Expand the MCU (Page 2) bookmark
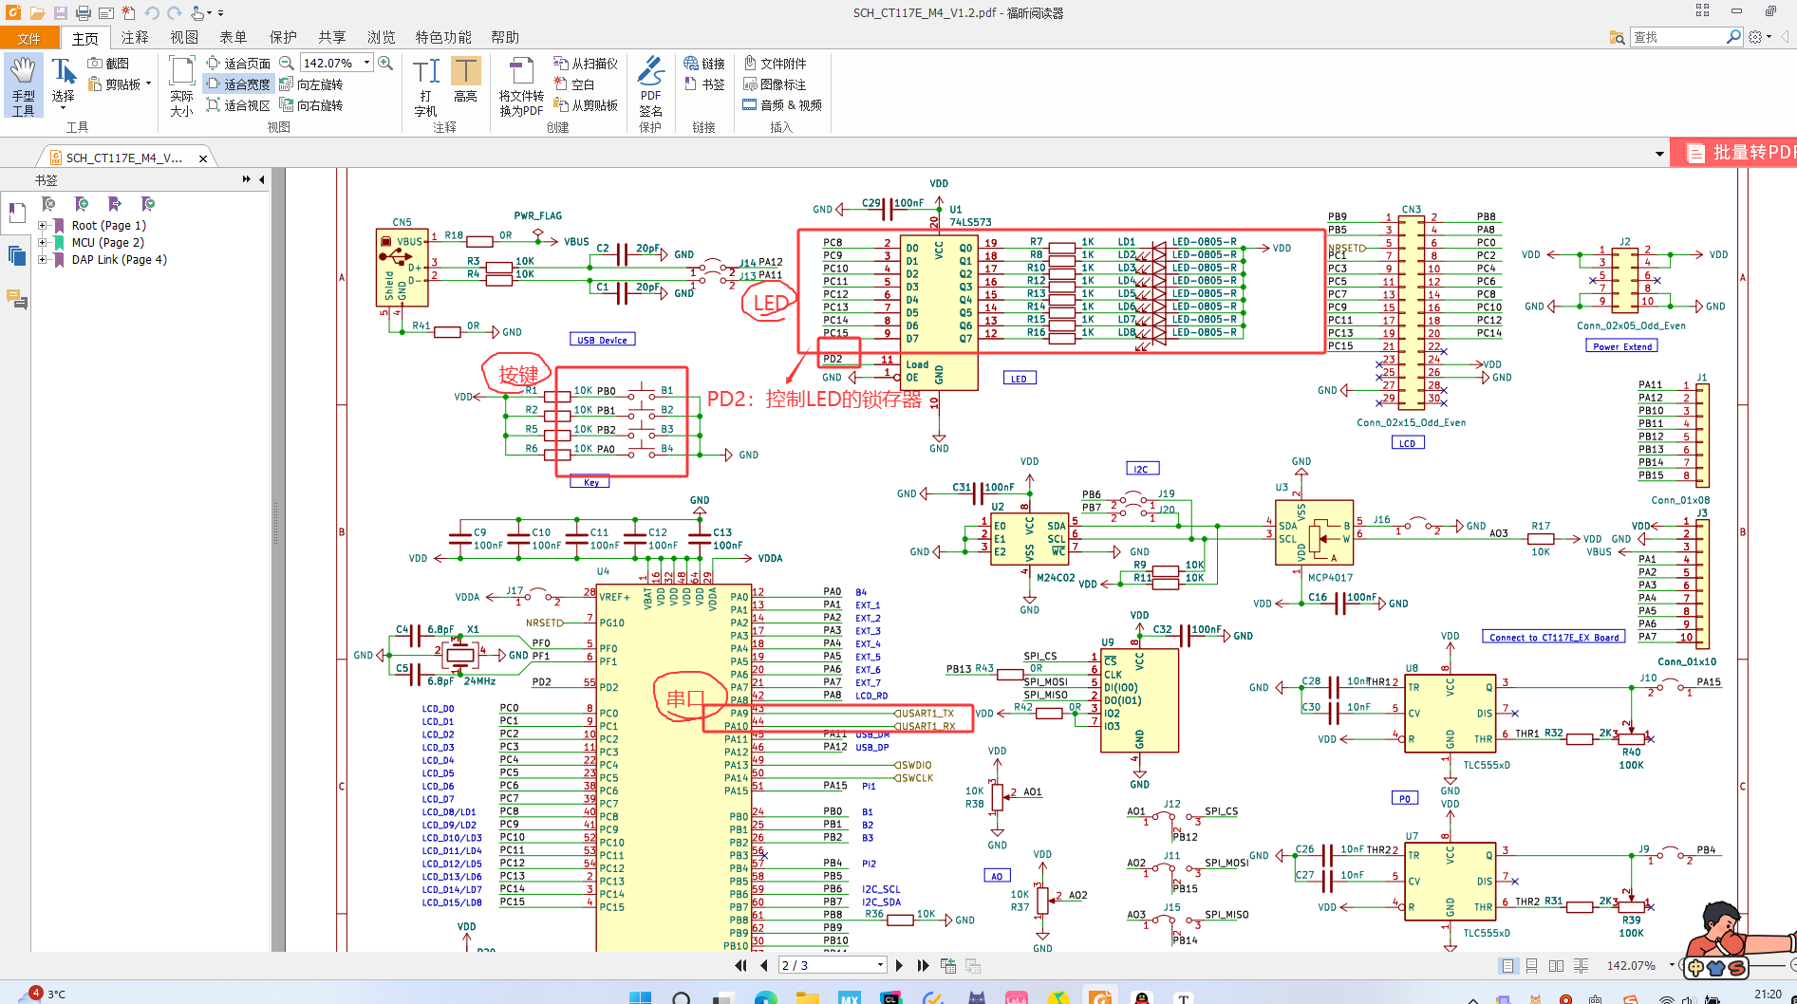The image size is (1797, 1004). click(x=42, y=243)
